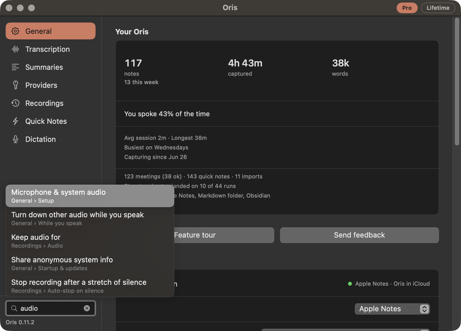
Task: Click Busiest on Wednesdays text
Action: (156, 147)
